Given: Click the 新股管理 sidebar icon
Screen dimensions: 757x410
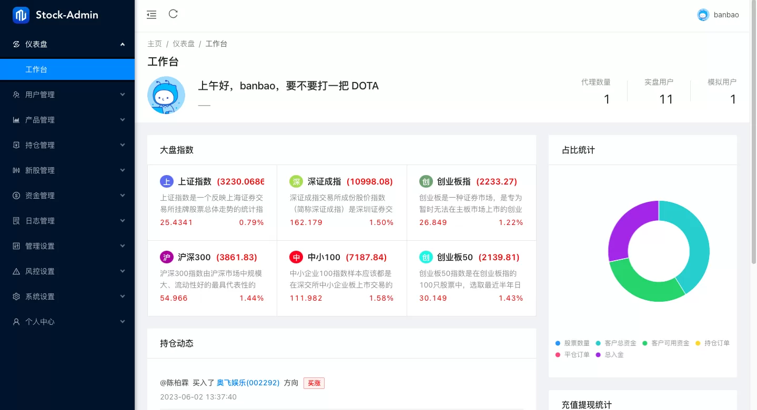Looking at the screenshot, I should pos(16,170).
